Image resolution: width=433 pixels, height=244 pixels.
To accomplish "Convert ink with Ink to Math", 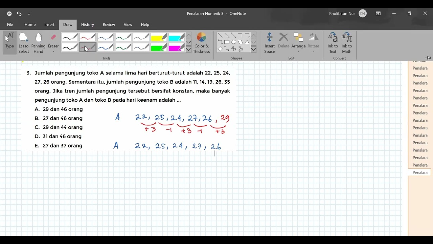I will (x=347, y=42).
